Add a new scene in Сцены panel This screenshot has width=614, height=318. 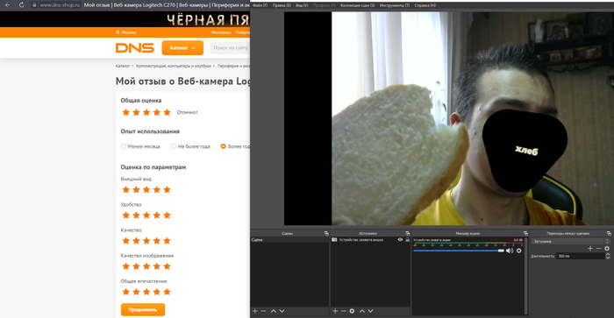[255, 311]
